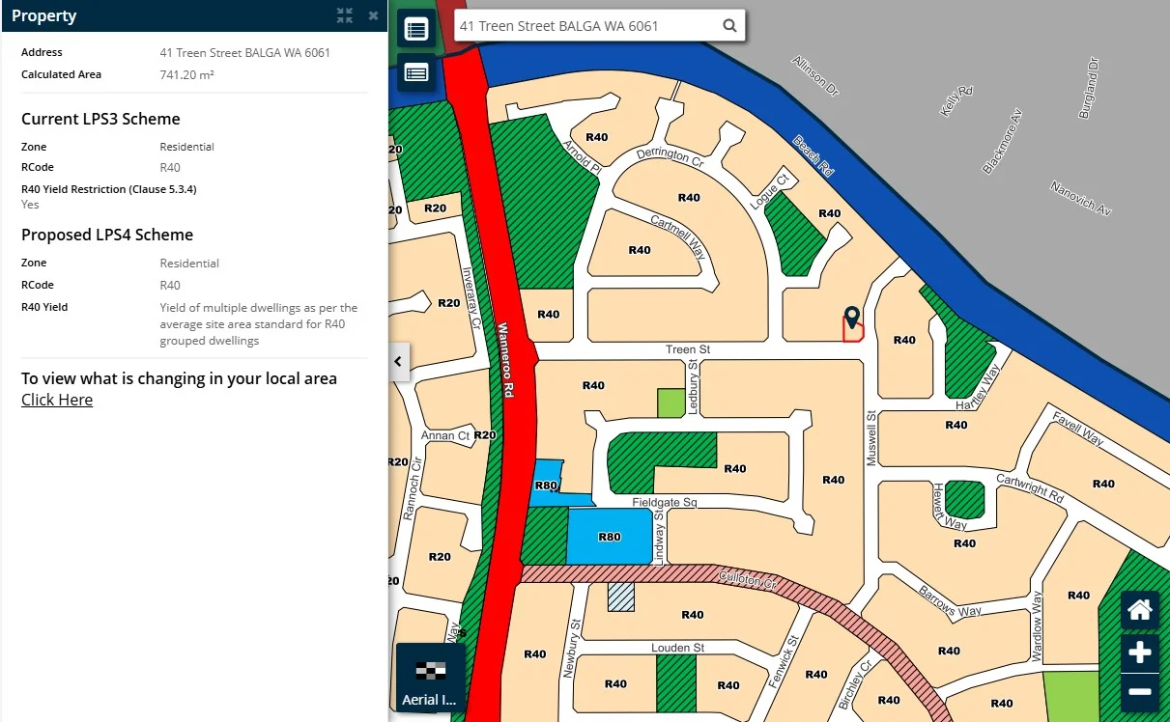Click the Newbury St label
The width and height of the screenshot is (1170, 722).
pos(572,650)
